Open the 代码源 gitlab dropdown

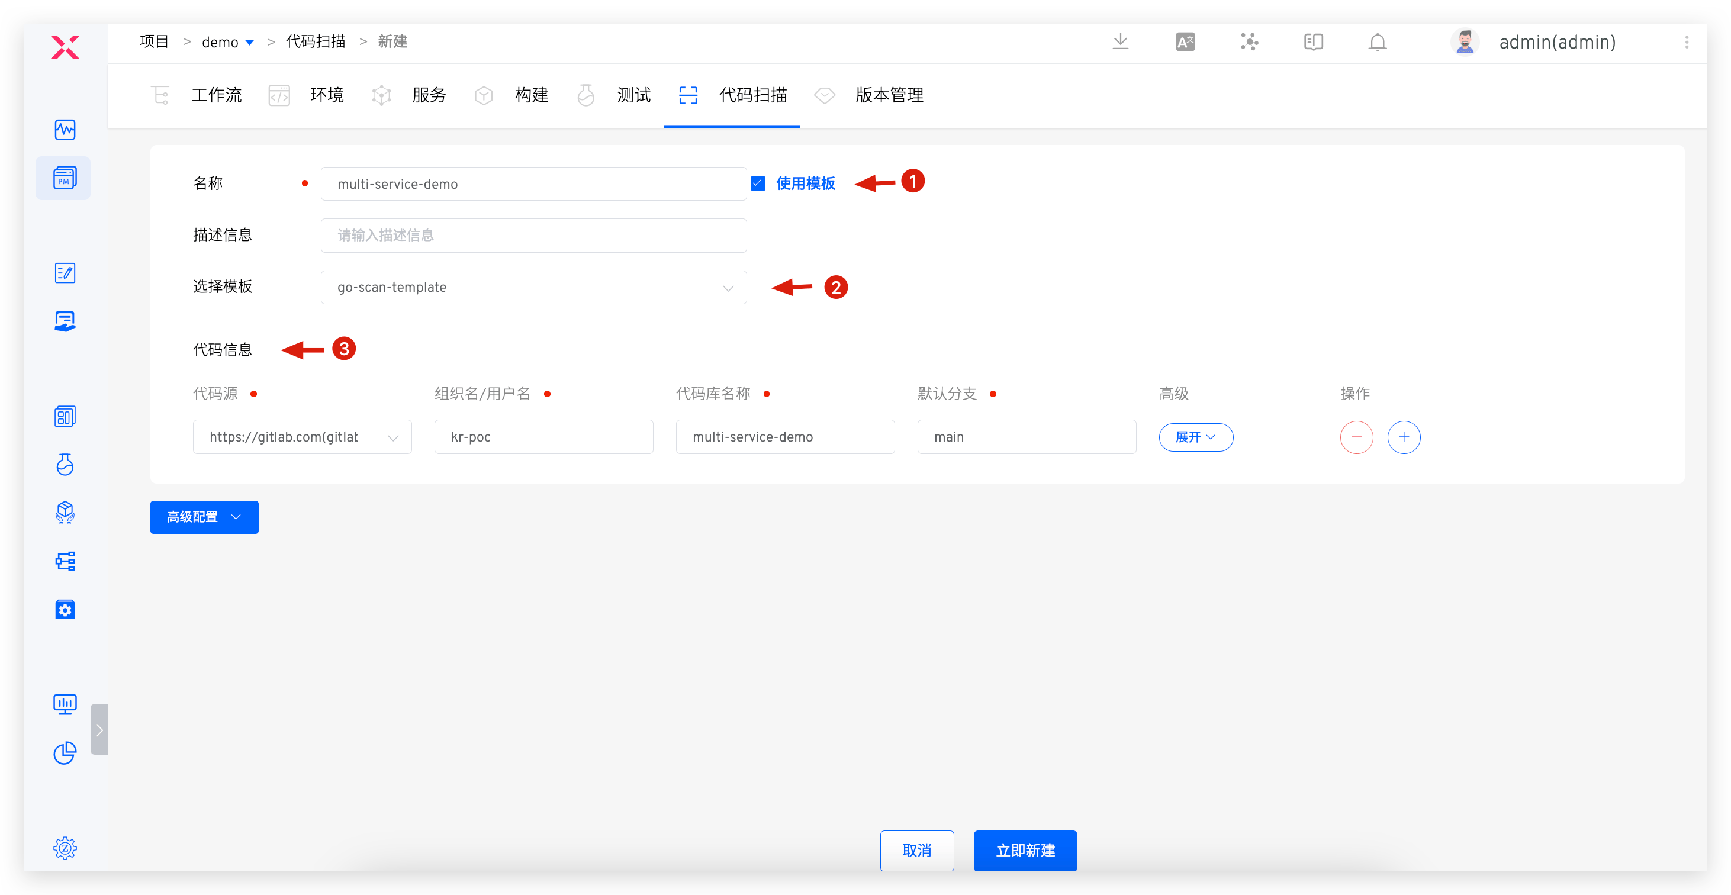(302, 437)
